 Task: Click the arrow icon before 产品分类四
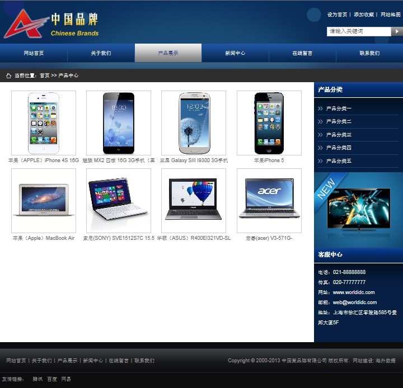point(320,148)
